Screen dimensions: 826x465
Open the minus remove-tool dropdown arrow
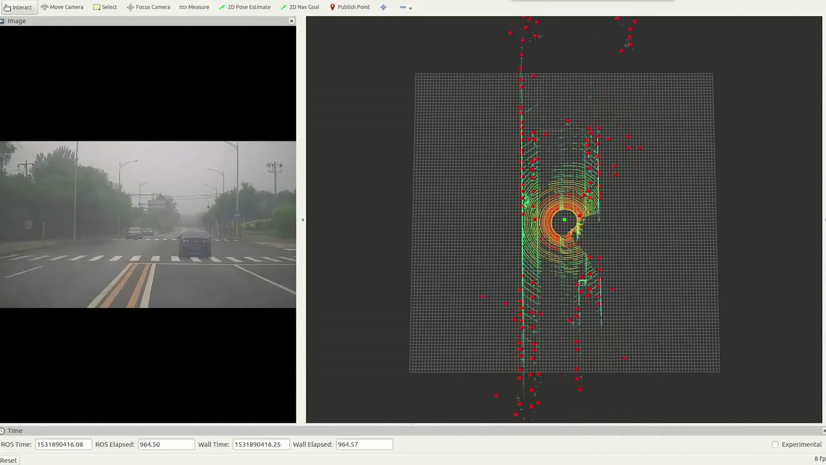(x=410, y=9)
